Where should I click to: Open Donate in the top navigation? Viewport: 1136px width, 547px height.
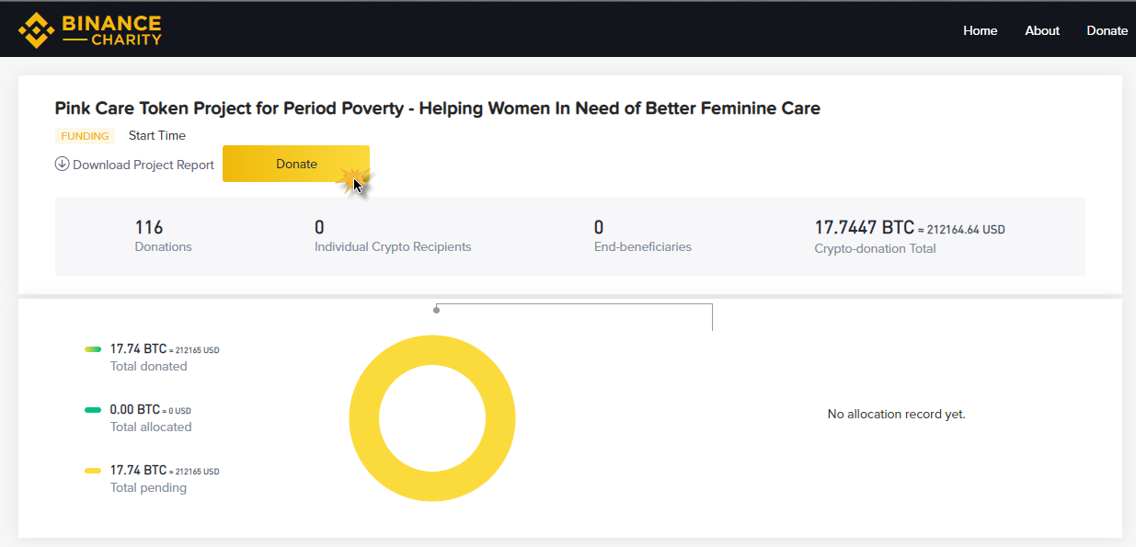[1107, 30]
